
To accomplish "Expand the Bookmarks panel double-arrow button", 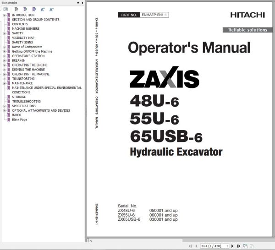I will [x=78, y=3].
